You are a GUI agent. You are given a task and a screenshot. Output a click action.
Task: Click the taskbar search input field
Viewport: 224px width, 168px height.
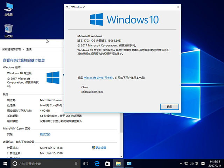pos(46,163)
